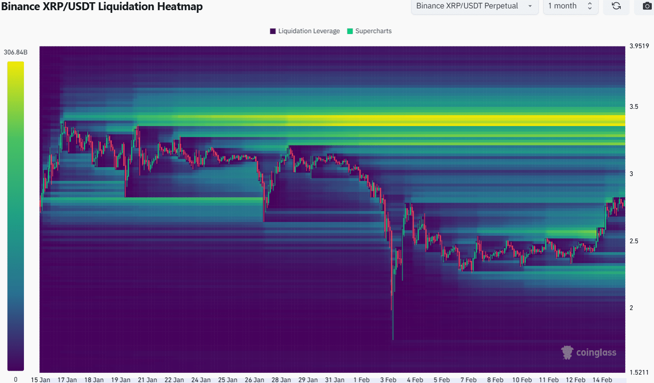Open the 1 month timeframe selector

click(x=571, y=6)
